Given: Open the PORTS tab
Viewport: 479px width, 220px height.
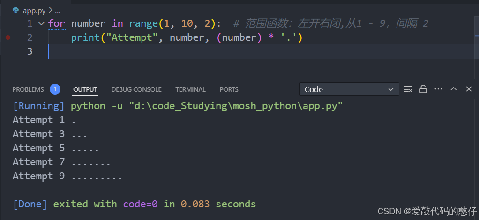Looking at the screenshot, I should [x=229, y=89].
